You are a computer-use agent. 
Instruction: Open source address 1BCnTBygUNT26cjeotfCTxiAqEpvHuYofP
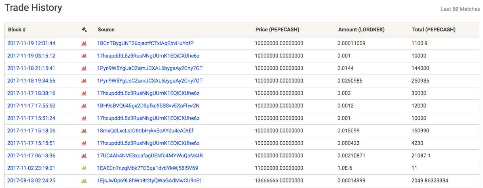pos(146,43)
